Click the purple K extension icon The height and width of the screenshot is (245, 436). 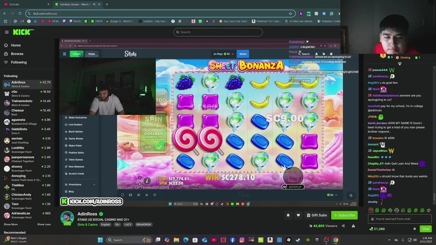point(301,14)
